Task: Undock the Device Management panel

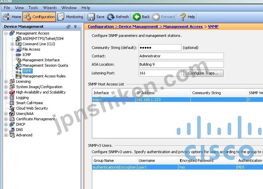Action: click(x=68, y=26)
